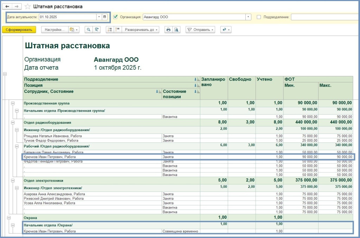Enable the Подразделение filter checkbox
Viewport: 360px width, 238px height.
[x=259, y=17]
